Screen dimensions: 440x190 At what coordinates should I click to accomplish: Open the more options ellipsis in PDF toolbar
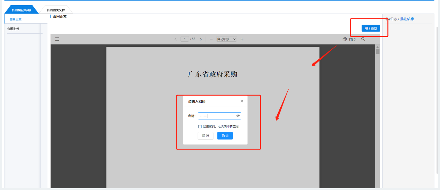pos(373,39)
